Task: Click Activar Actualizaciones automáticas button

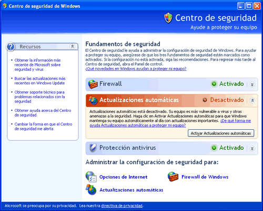Action: [x=221, y=133]
